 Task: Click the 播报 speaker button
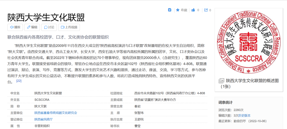click(x=15, y=27)
